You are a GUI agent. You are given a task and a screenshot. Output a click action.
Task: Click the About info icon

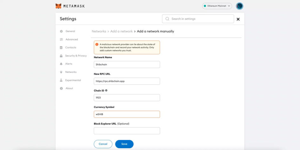tap(61, 88)
